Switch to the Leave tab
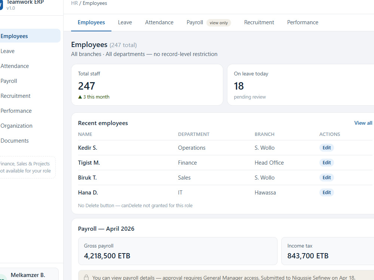 tap(125, 22)
